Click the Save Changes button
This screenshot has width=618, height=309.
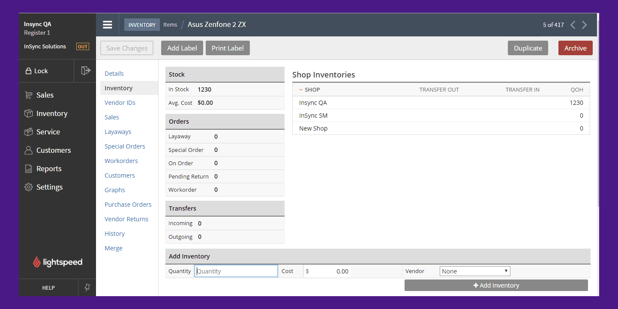(127, 48)
